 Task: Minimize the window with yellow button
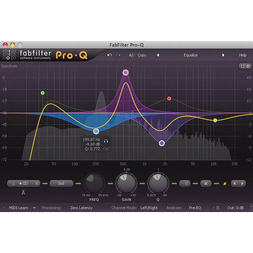(x=13, y=45)
